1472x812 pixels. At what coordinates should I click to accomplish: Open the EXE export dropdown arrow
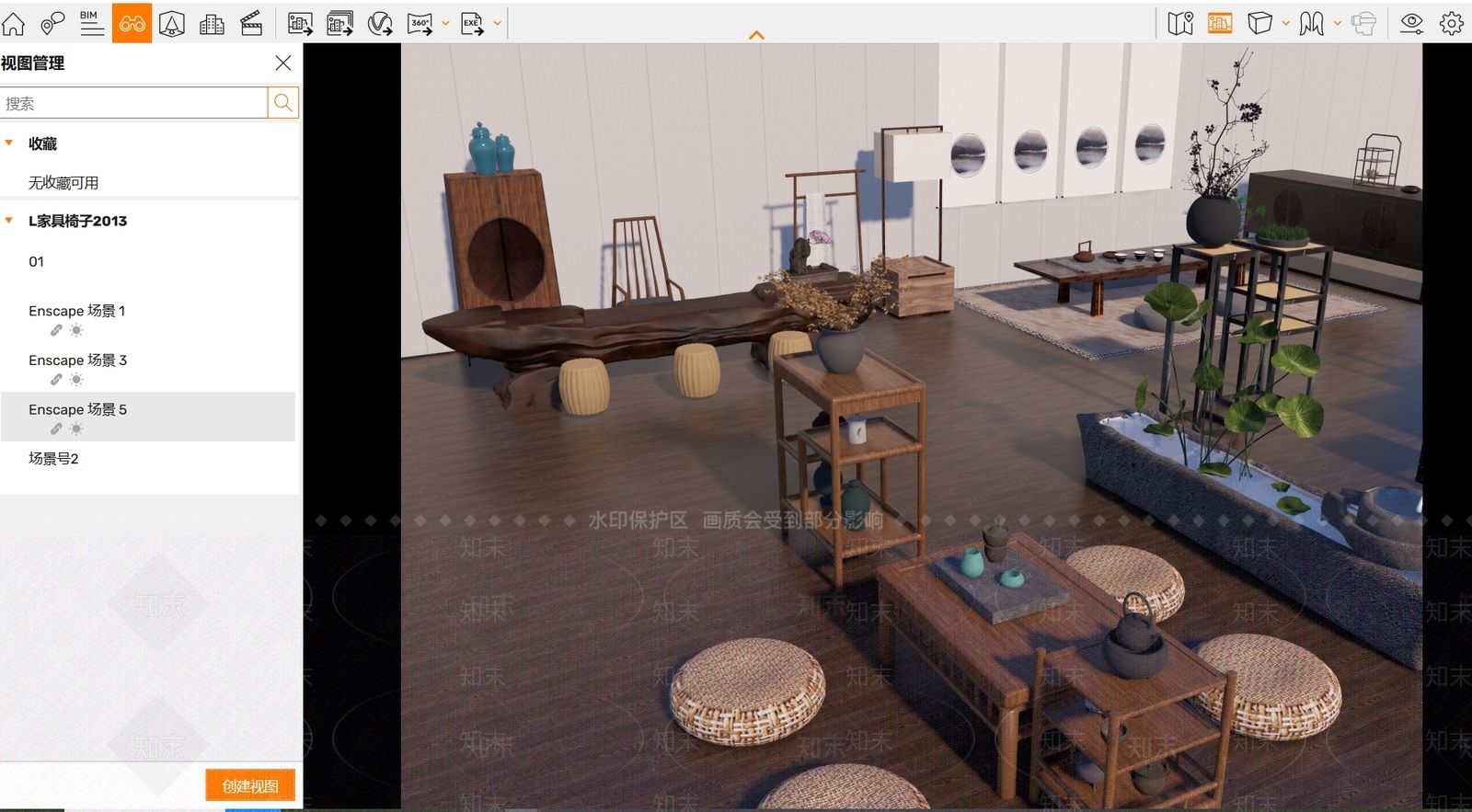[x=497, y=23]
